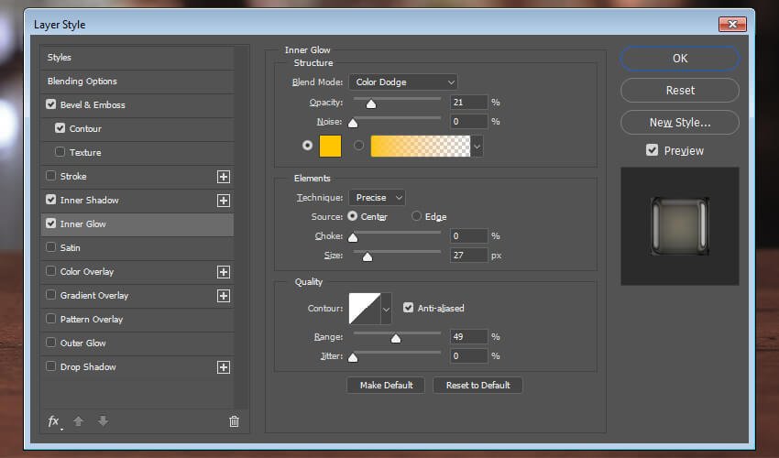Click the style preview thumbnail

(680, 226)
